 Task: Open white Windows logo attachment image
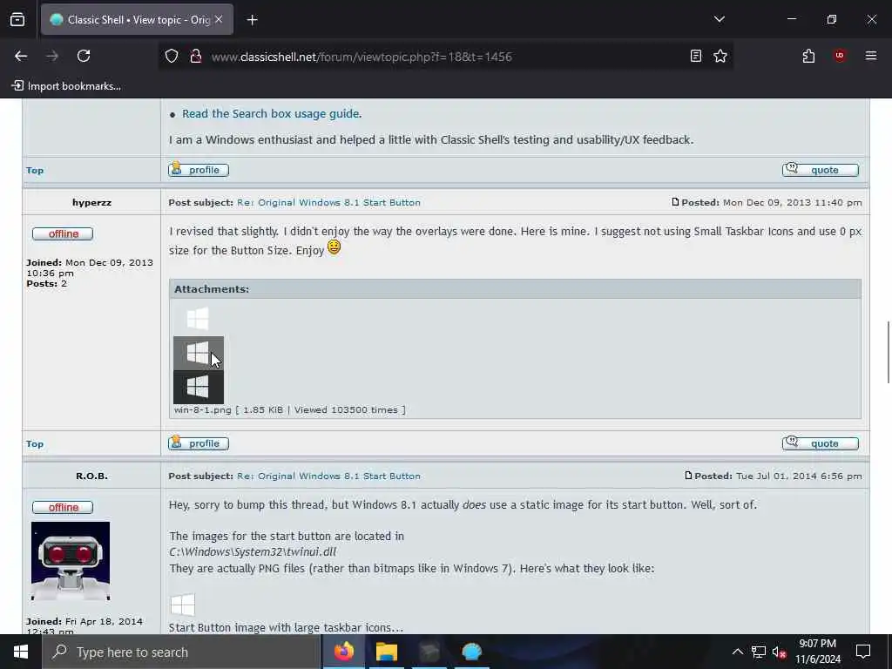[198, 319]
